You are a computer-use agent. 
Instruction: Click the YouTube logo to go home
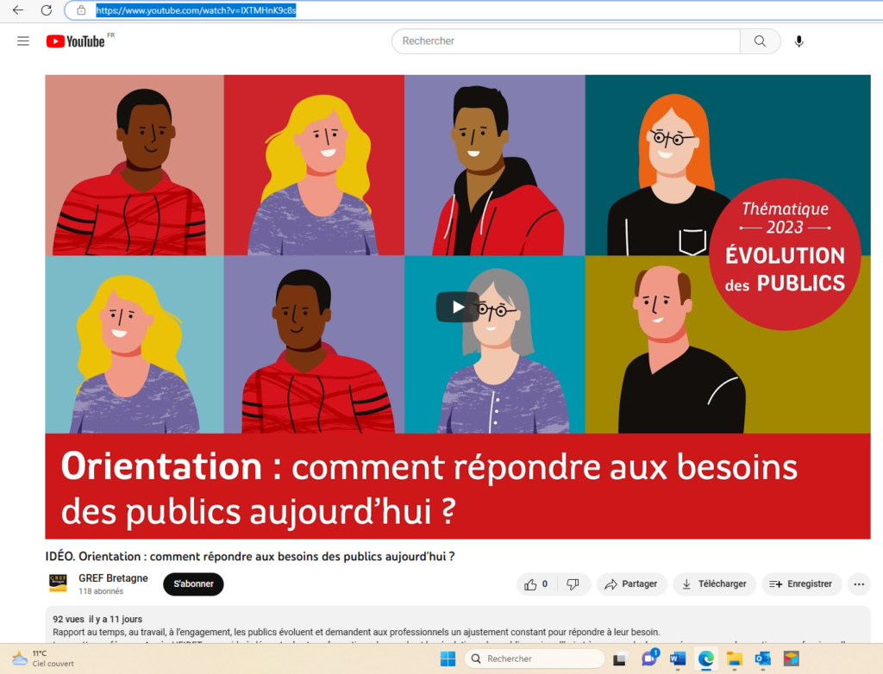(76, 41)
